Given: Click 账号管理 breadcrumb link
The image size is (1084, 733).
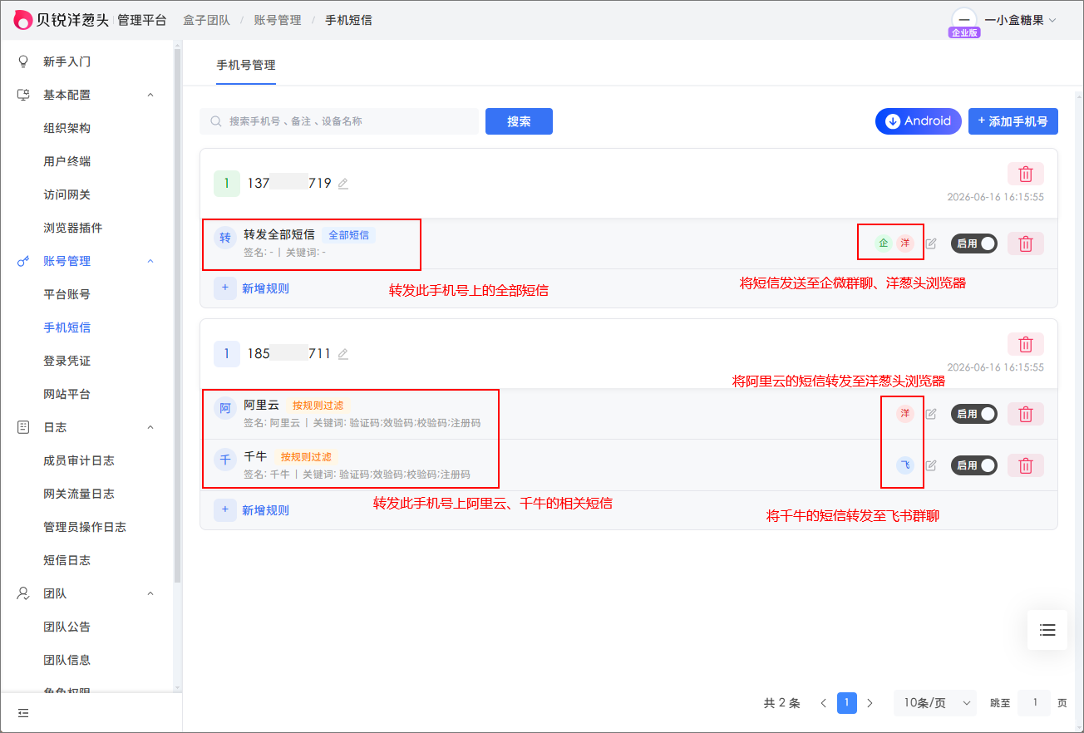Looking at the screenshot, I should pyautogui.click(x=278, y=20).
